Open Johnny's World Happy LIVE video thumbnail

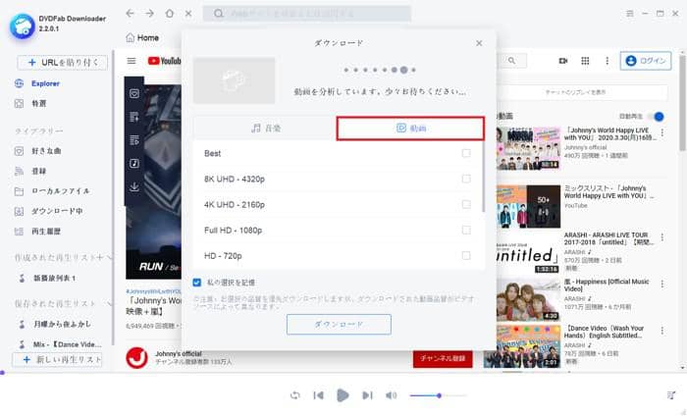pyautogui.click(x=528, y=148)
